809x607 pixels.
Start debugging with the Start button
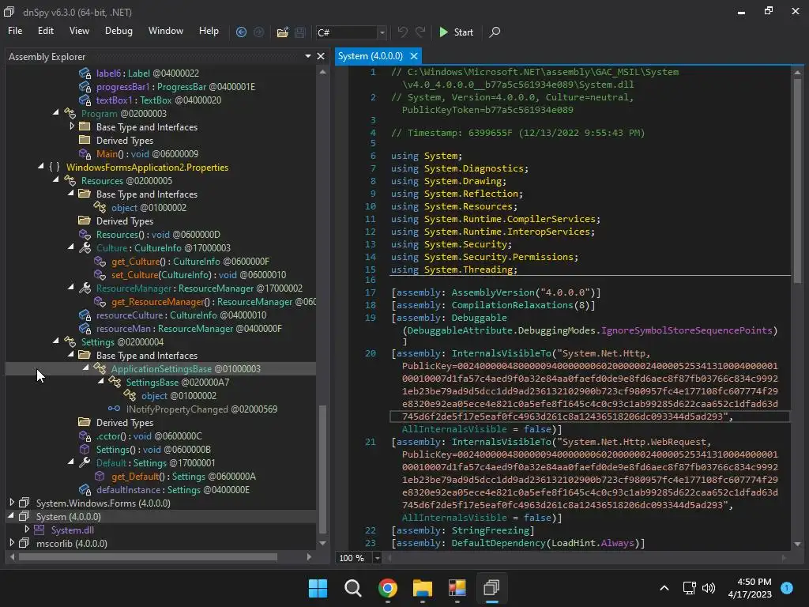point(456,32)
